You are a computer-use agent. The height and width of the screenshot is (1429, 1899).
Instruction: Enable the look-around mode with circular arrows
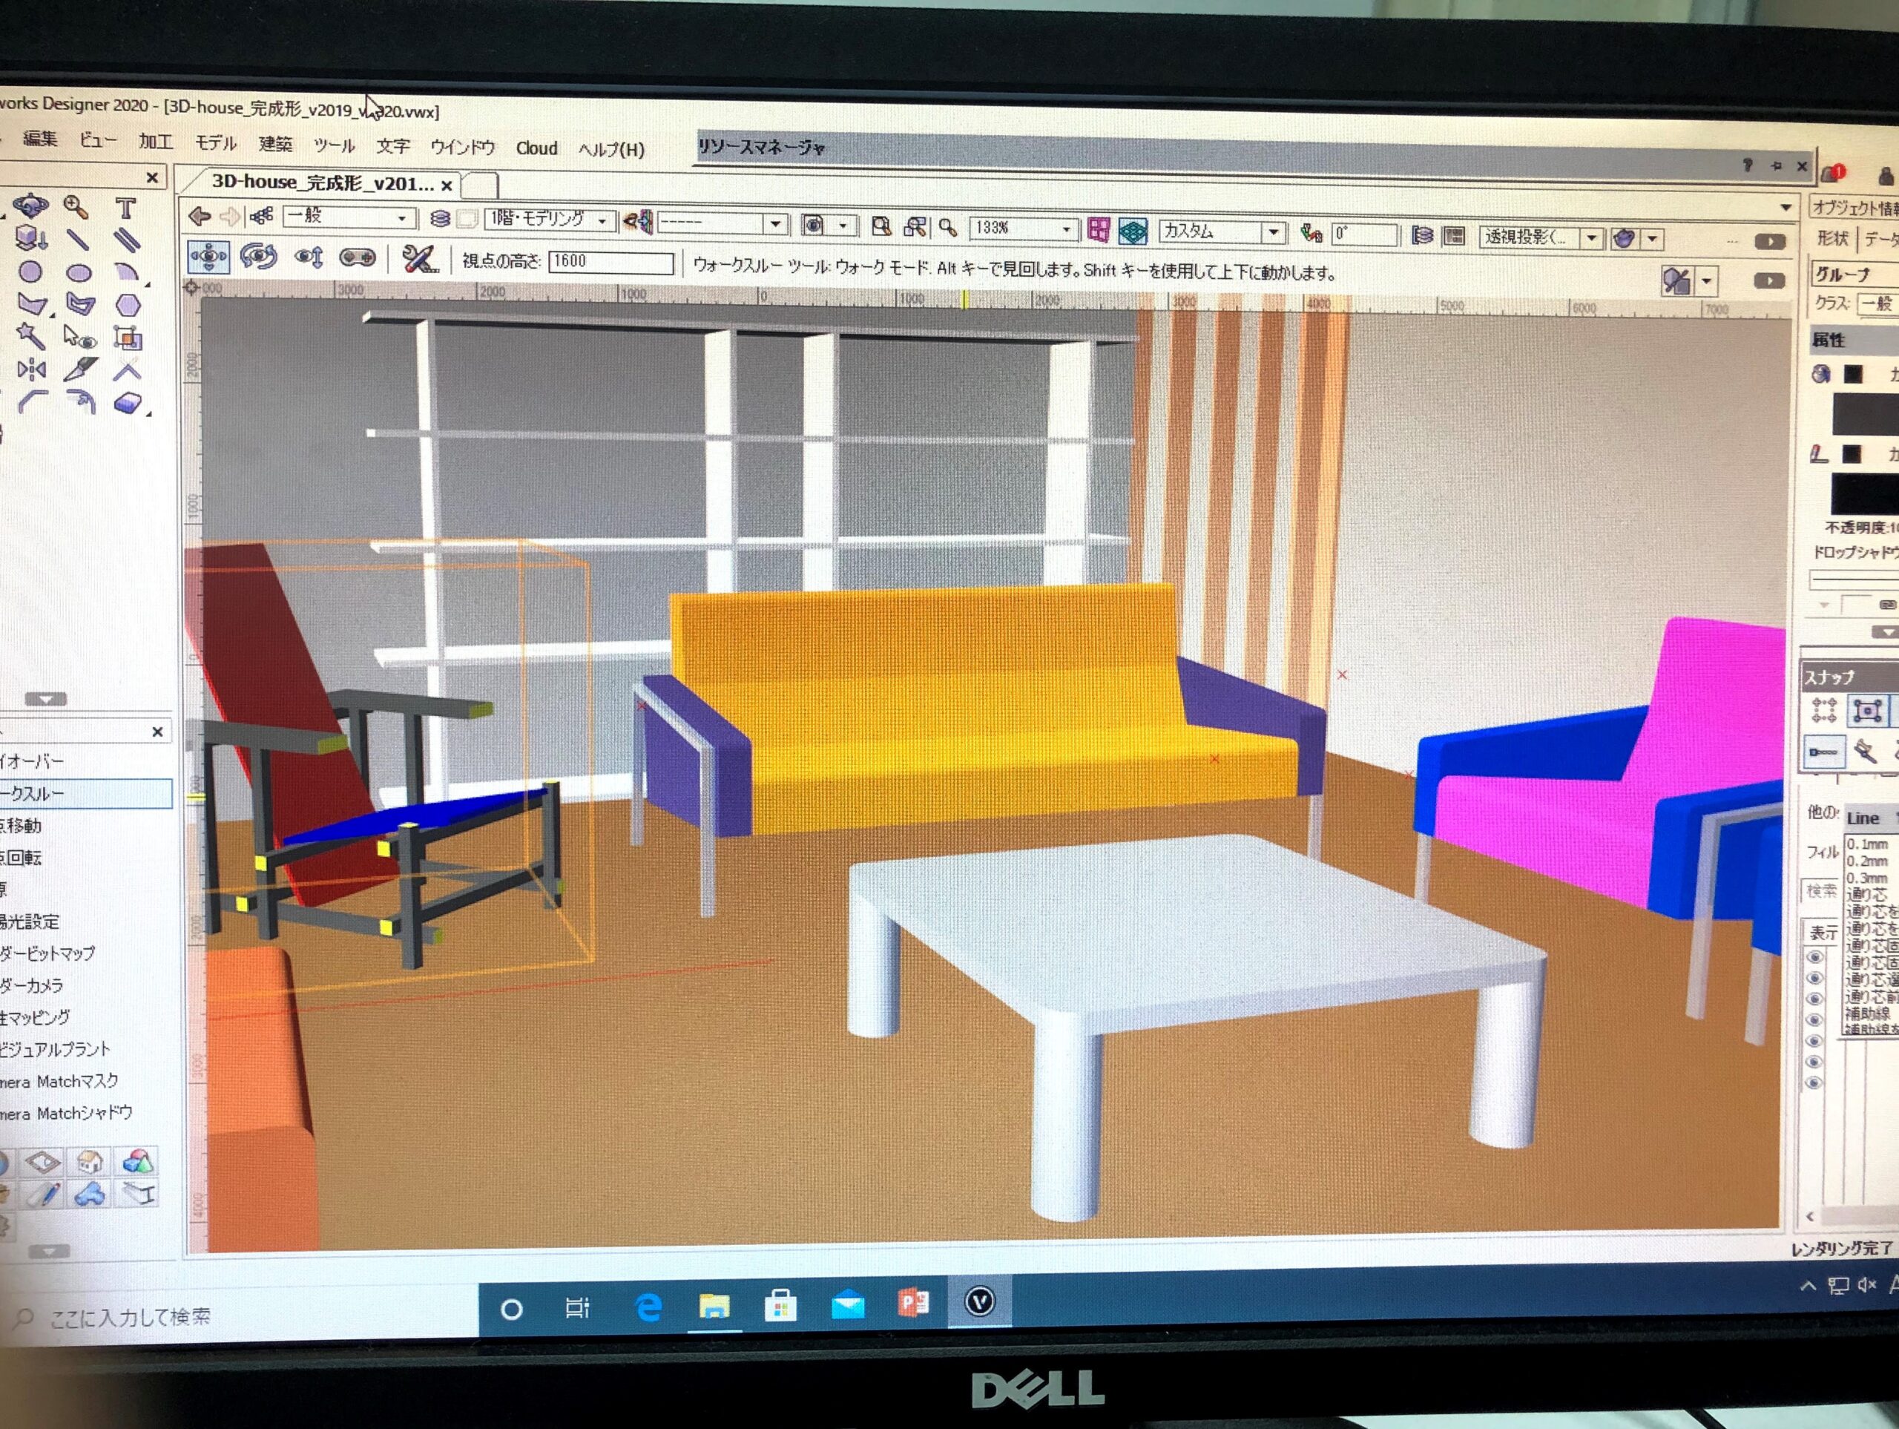pos(258,257)
